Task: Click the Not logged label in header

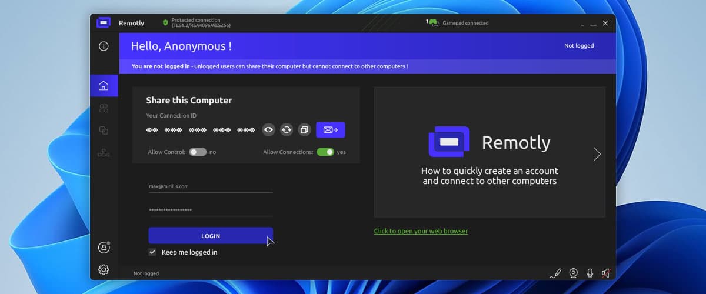Action: tap(579, 46)
